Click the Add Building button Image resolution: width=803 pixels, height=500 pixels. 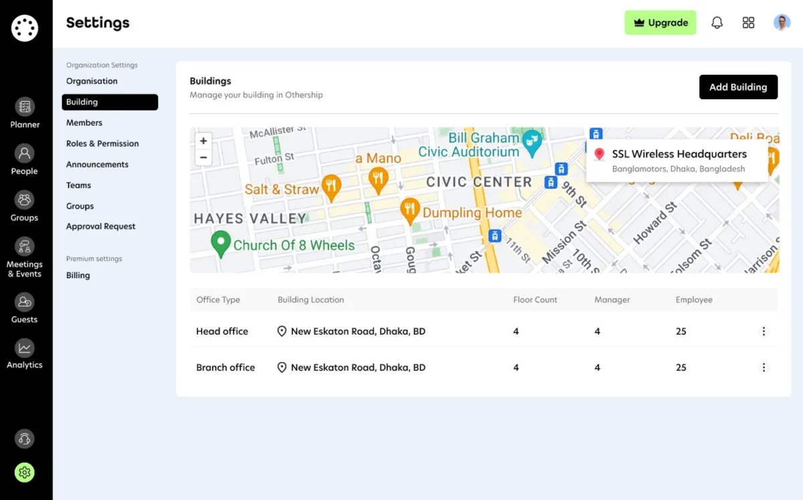[x=738, y=87]
